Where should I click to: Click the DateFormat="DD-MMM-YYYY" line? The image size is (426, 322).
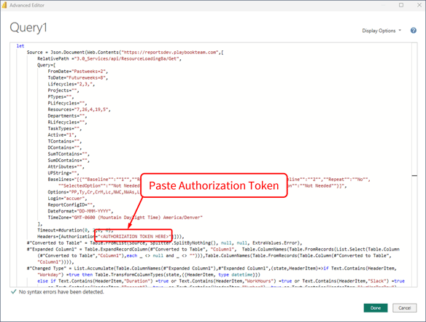pyautogui.click(x=81, y=211)
